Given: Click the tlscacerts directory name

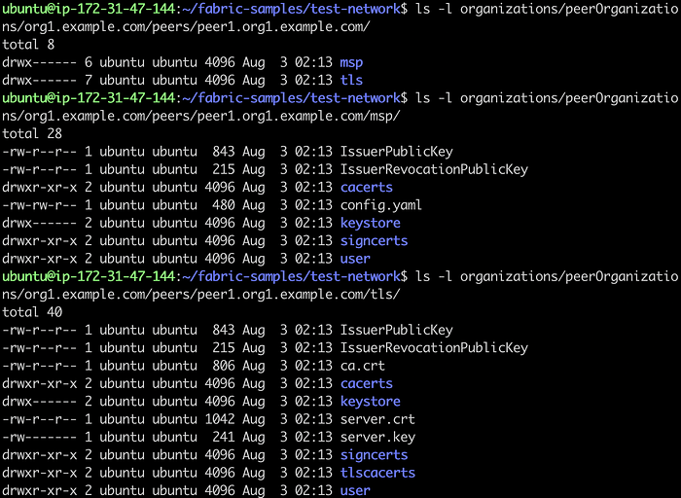Looking at the screenshot, I should click(377, 473).
